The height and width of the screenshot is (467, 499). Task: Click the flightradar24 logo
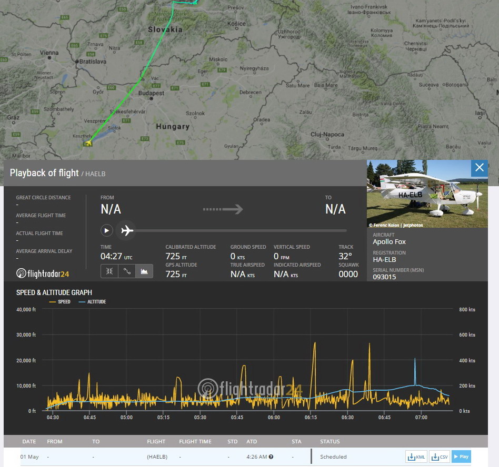[x=43, y=273]
